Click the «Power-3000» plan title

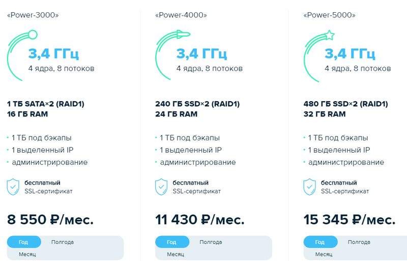click(33, 15)
